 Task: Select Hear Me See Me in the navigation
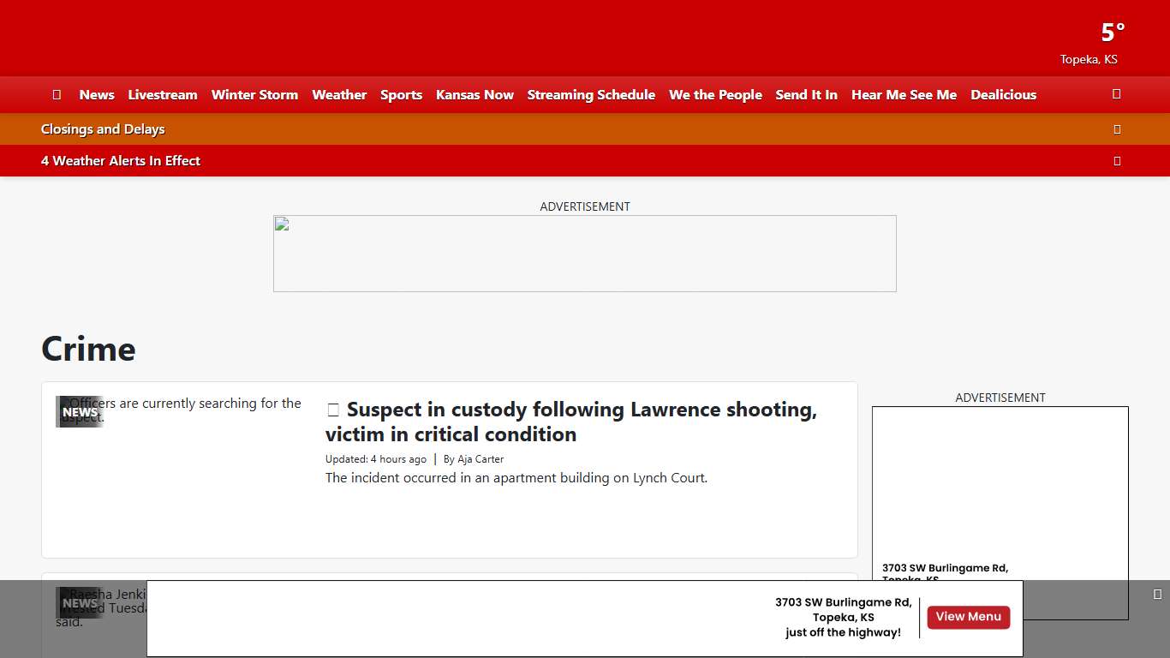click(x=904, y=95)
